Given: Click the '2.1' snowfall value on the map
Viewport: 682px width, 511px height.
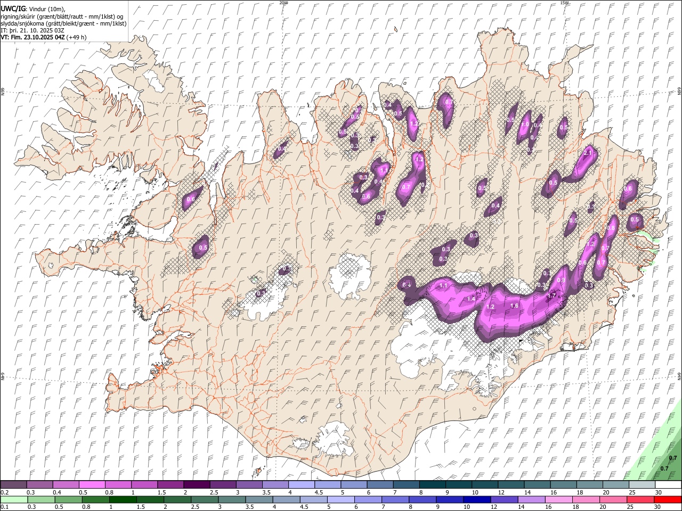Looking at the screenshot, I should [588, 153].
